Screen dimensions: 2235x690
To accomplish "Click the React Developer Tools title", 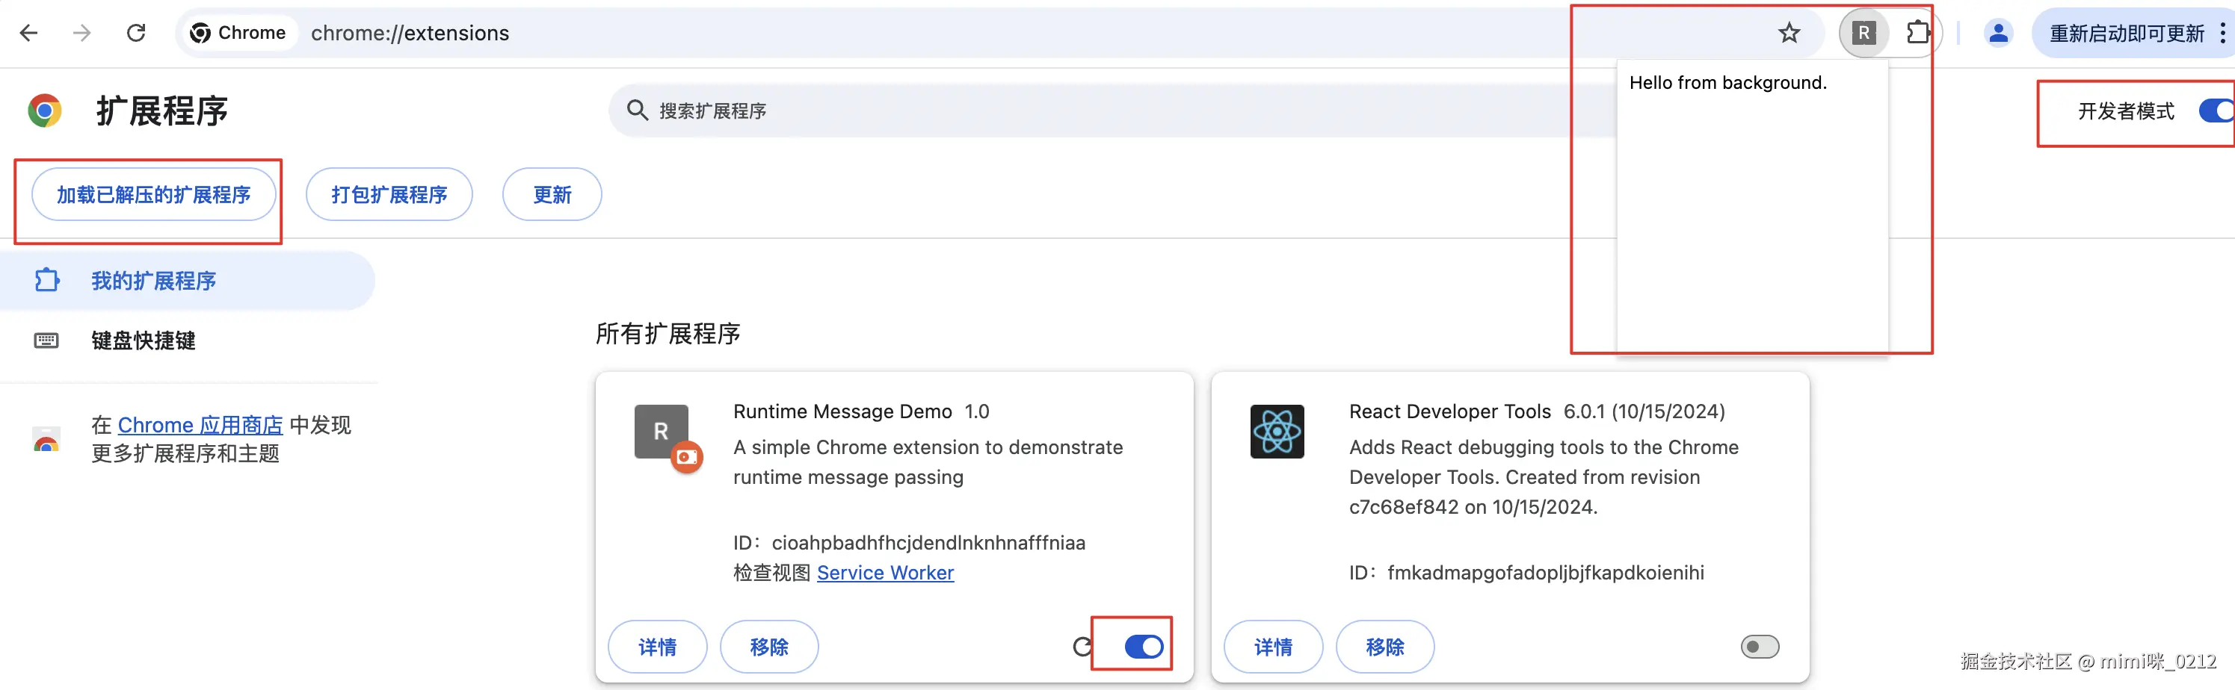I will (1450, 411).
